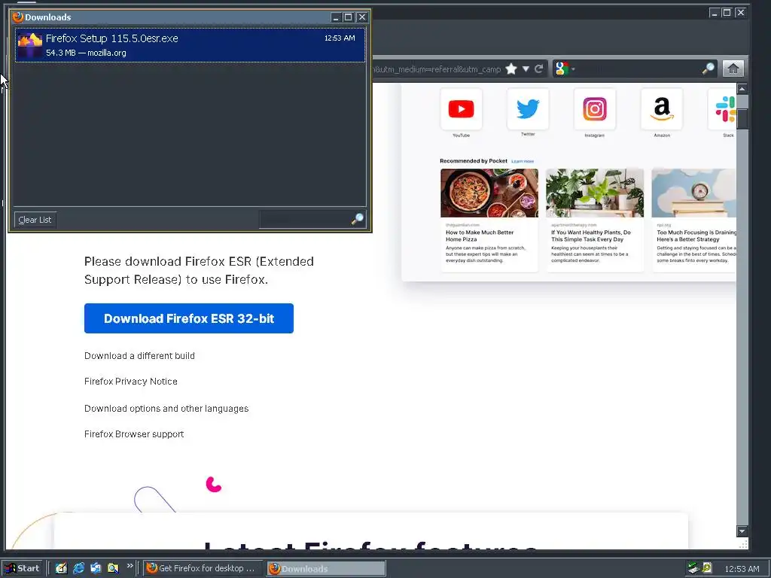Click the Firefox icon in the Downloads title bar

click(x=18, y=17)
